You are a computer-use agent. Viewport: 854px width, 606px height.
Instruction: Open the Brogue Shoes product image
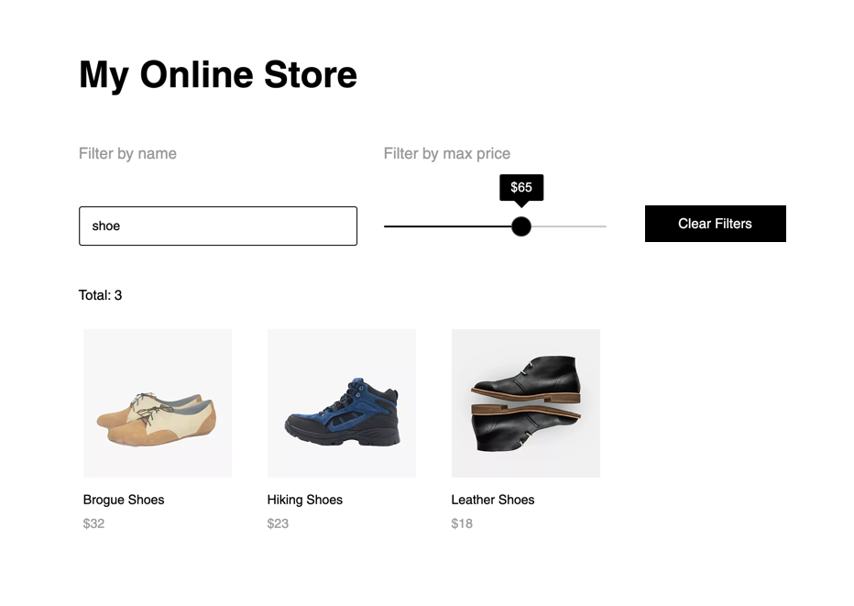point(158,403)
